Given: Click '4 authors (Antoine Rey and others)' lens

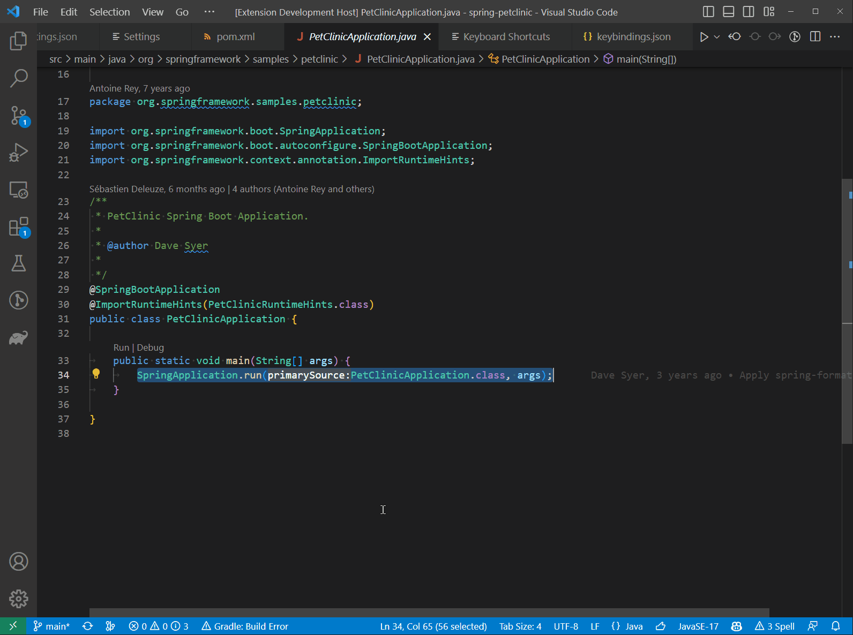Looking at the screenshot, I should point(303,189).
